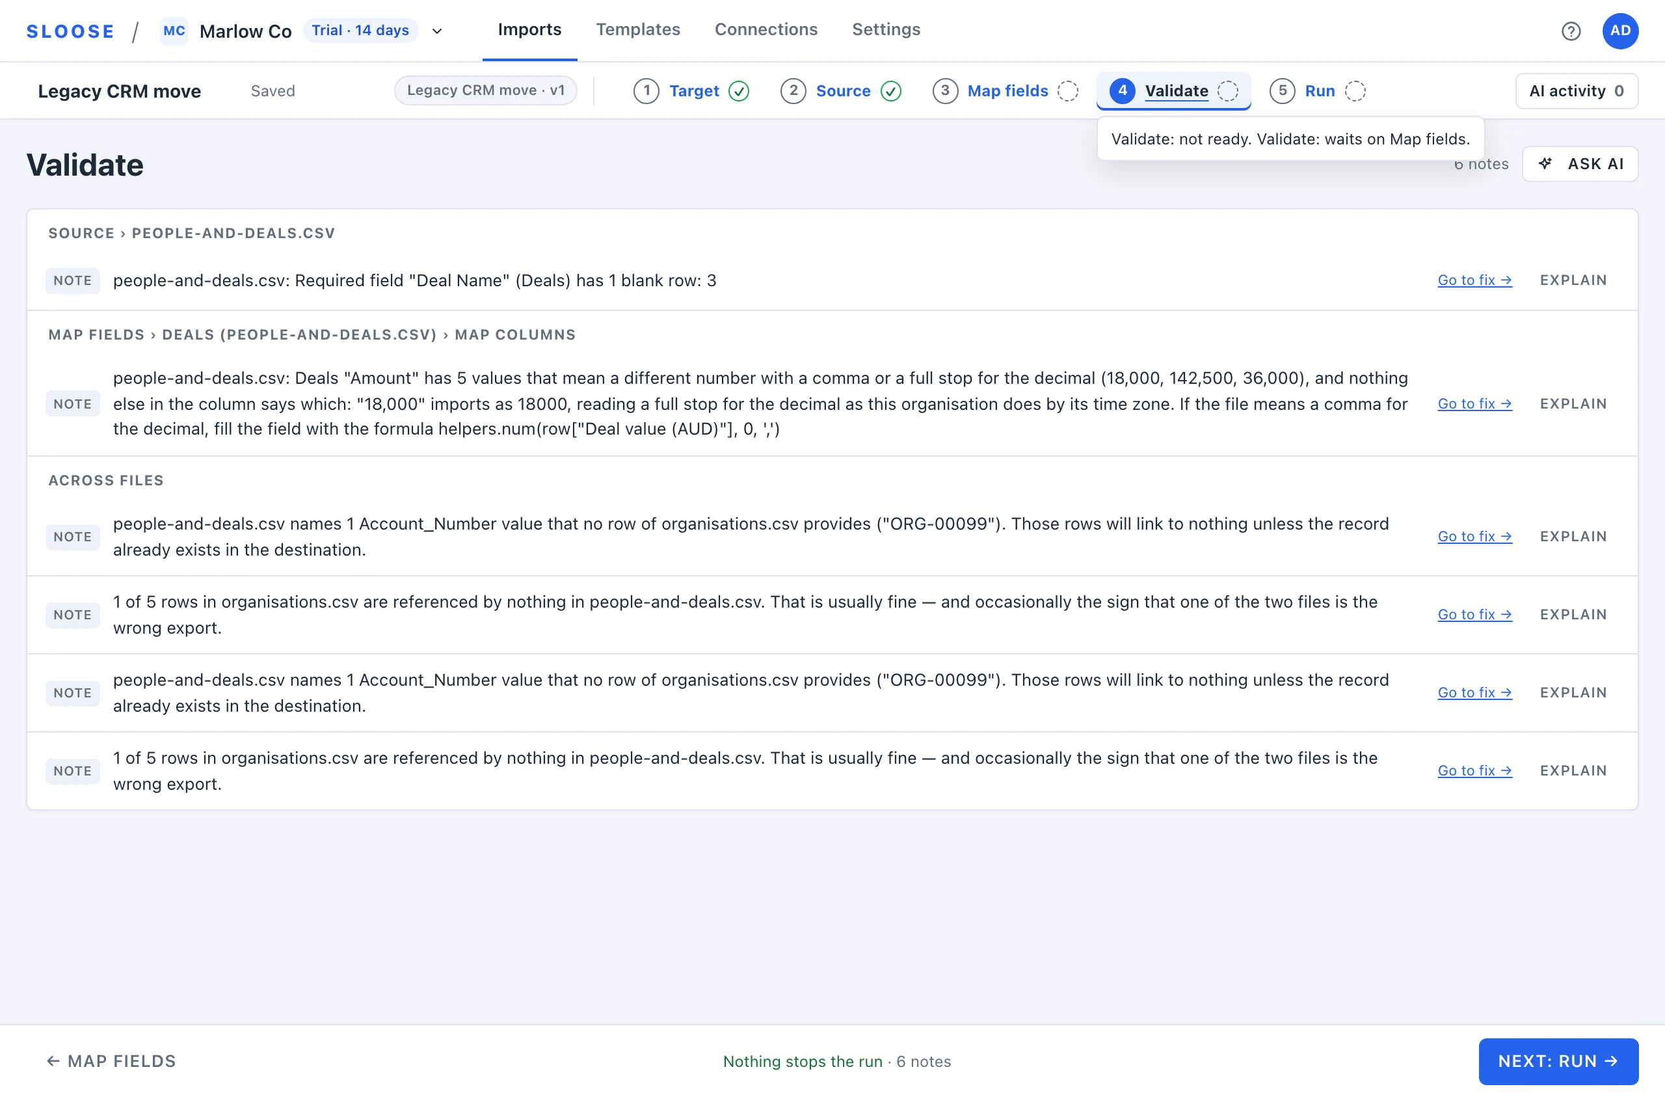The image size is (1665, 1119).
Task: Open the AI activity panel
Action: (1576, 91)
